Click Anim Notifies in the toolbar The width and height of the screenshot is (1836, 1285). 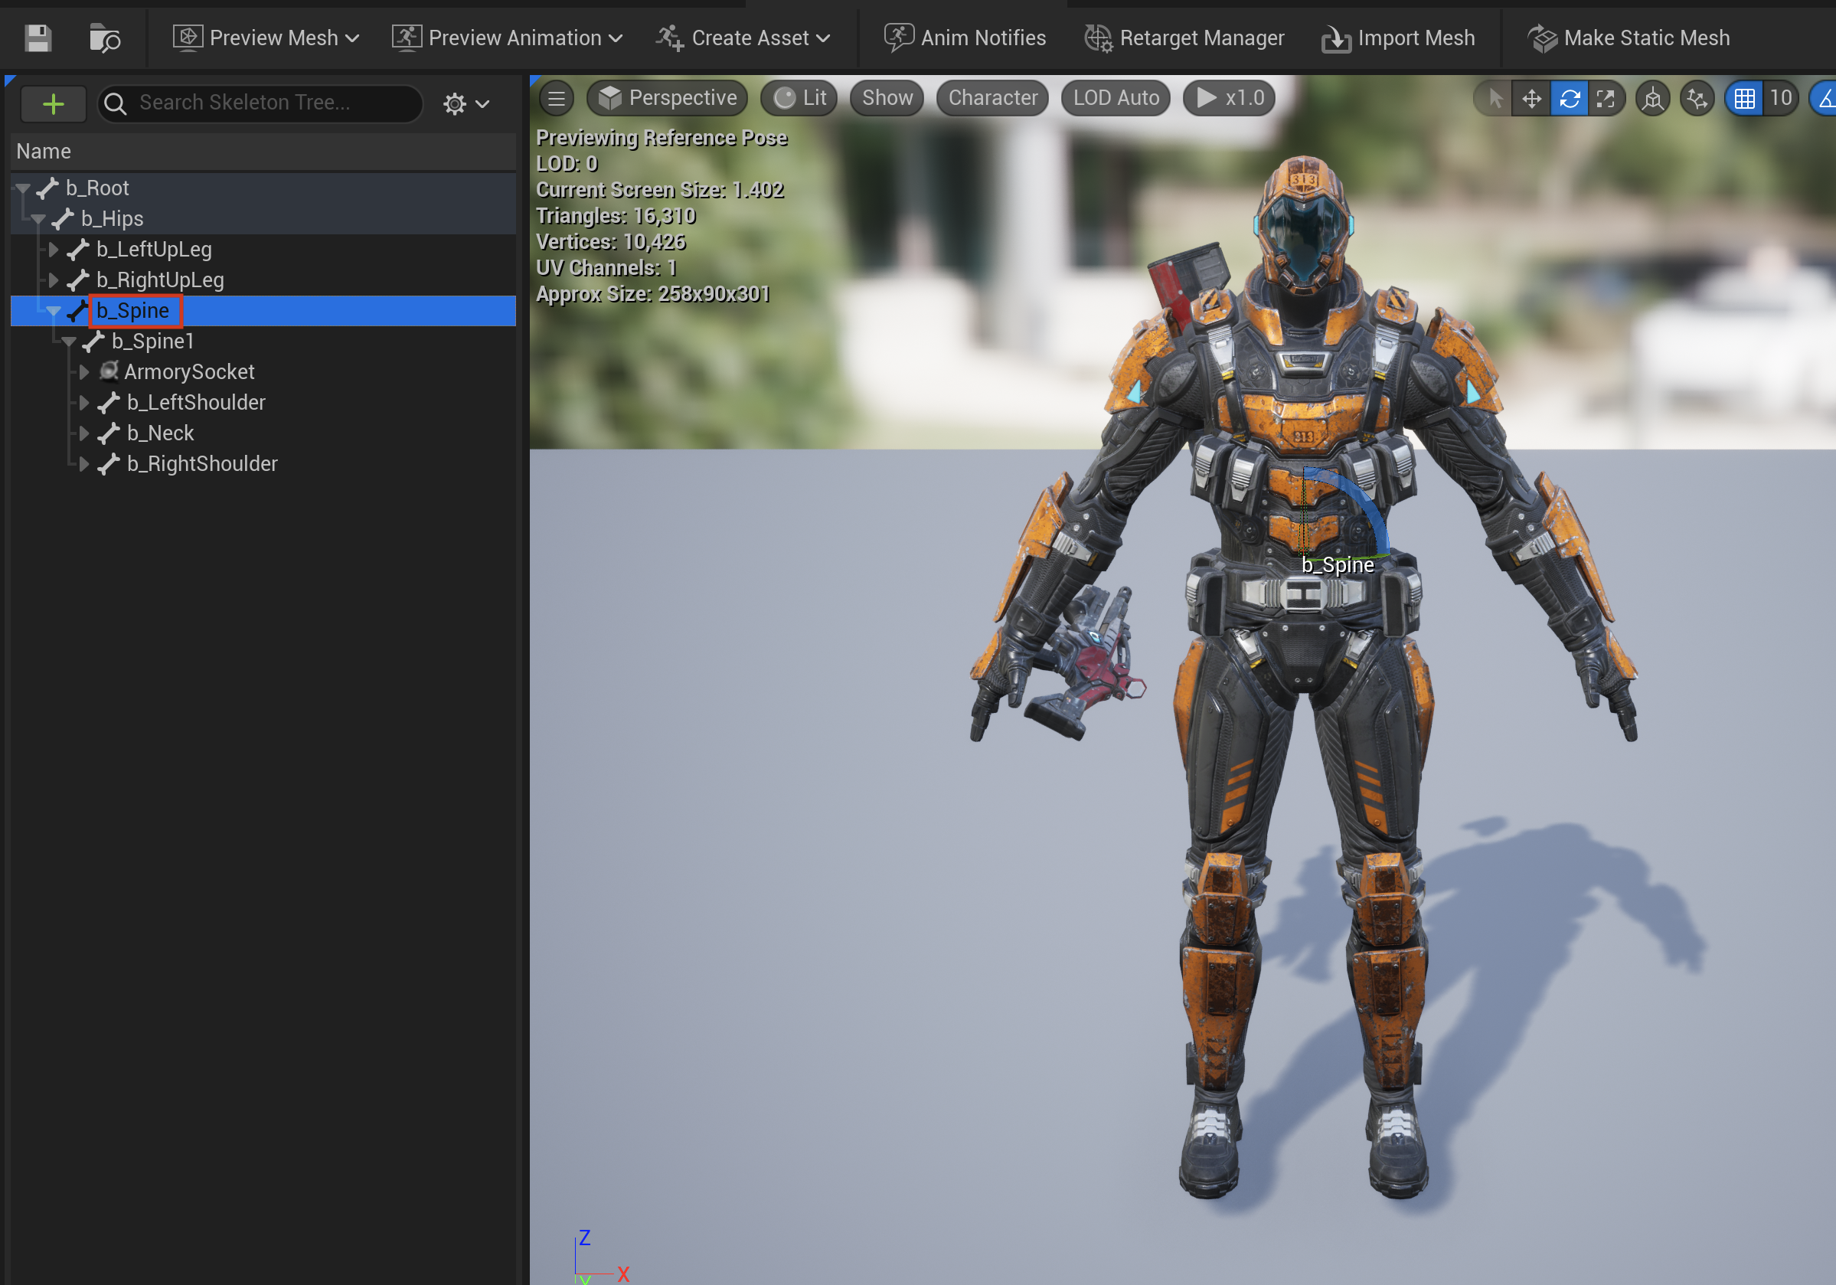(x=965, y=38)
